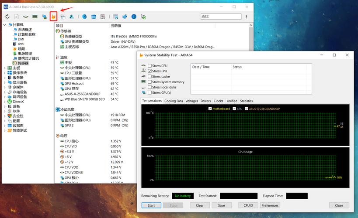The image size is (358, 218).
Task: Click the blue info icon in toolbar
Action: (134, 17)
